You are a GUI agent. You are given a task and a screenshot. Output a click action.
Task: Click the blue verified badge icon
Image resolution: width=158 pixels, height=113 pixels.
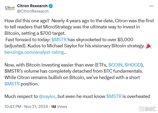(51, 6)
